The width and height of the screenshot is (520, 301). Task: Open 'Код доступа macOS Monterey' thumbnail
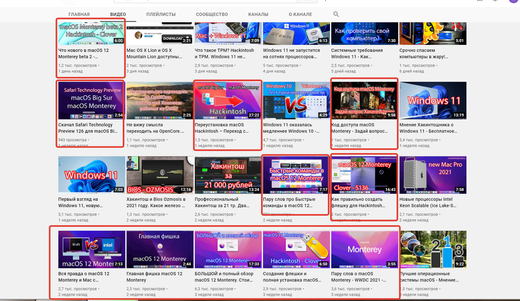[365, 101]
